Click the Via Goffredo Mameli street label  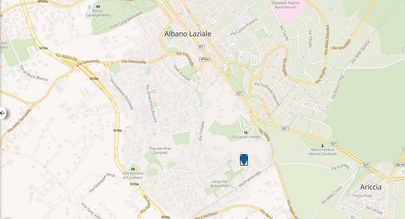coord(267,94)
